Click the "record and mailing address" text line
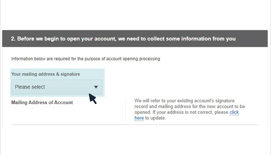The height and width of the screenshot is (155, 271). tap(190, 107)
